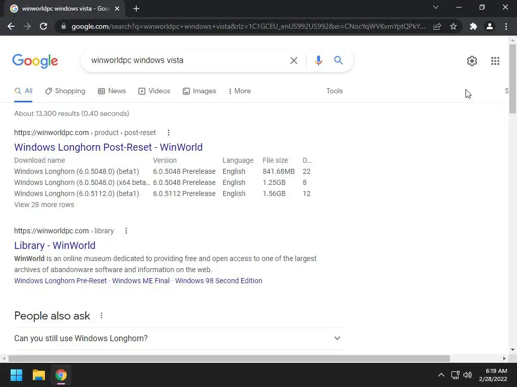Share this page icon in address bar

tap(437, 26)
